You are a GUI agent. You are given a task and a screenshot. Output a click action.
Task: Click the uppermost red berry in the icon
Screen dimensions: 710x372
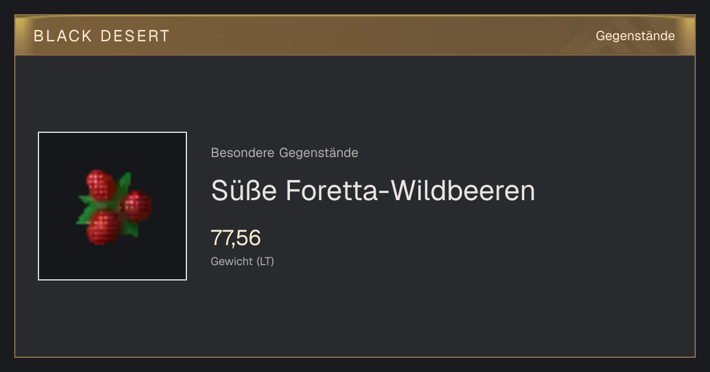coord(101,184)
